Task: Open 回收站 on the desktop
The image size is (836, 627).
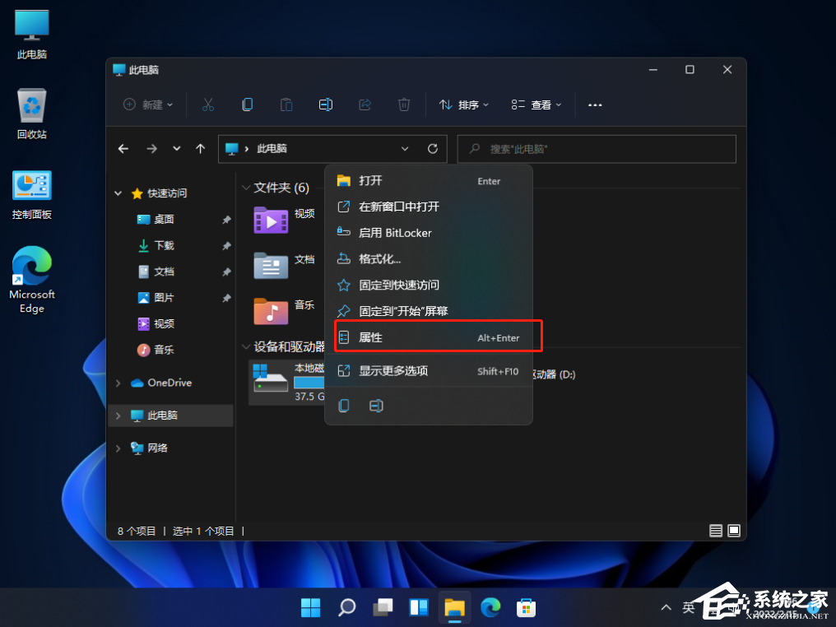Action: (32, 114)
